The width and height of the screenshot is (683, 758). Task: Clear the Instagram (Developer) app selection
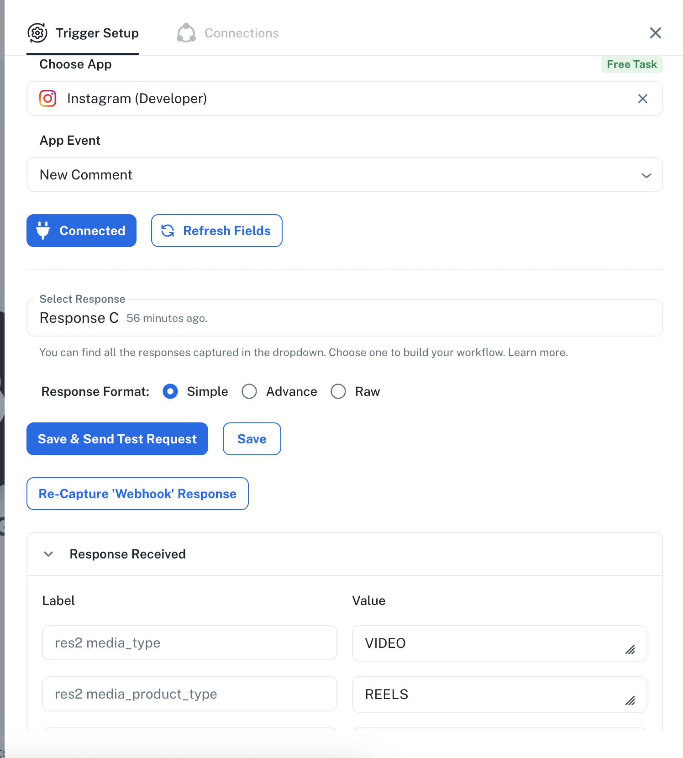pyautogui.click(x=643, y=99)
